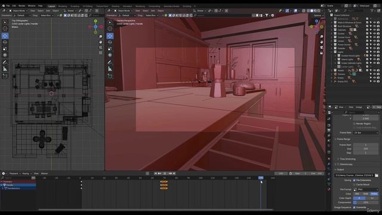Adjust the Compression 15% slider

(366, 202)
